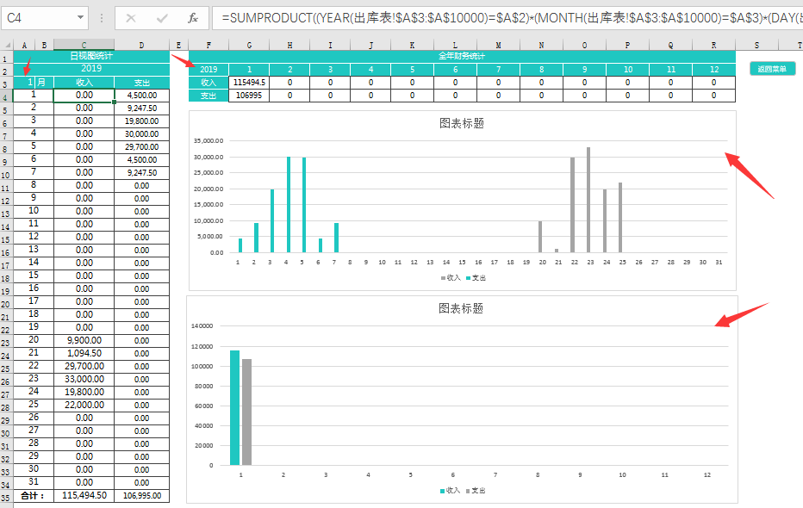Image resolution: width=803 pixels, height=508 pixels.
Task: Select cell with value 106995
Action: click(249, 96)
